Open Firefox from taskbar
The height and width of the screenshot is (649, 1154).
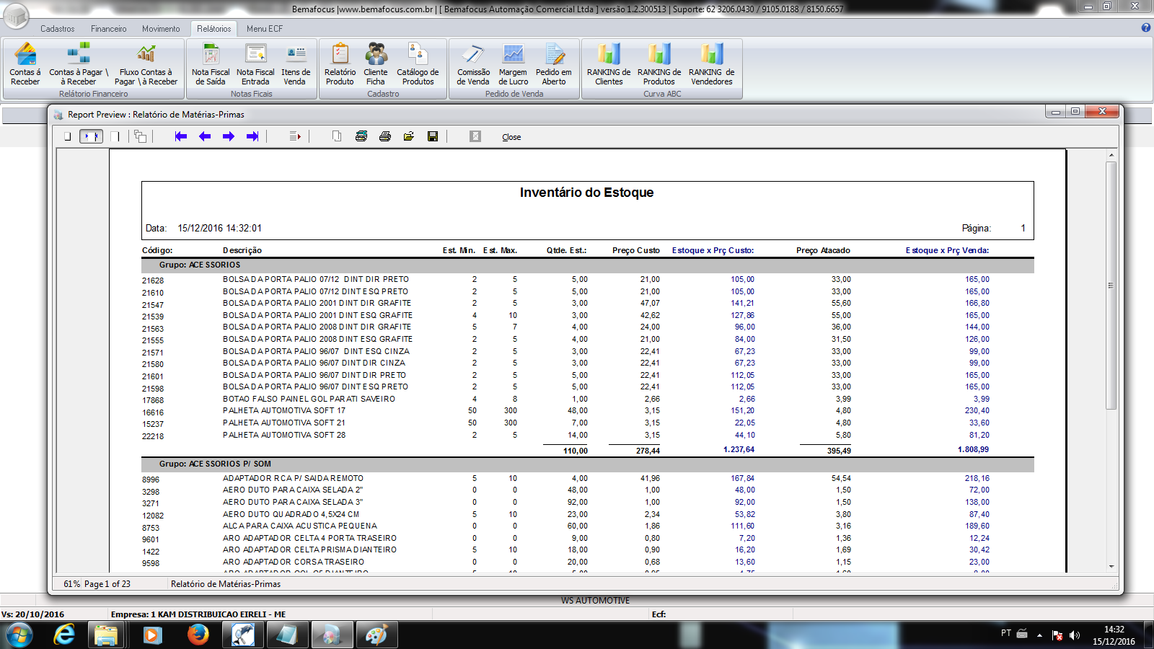coord(198,635)
